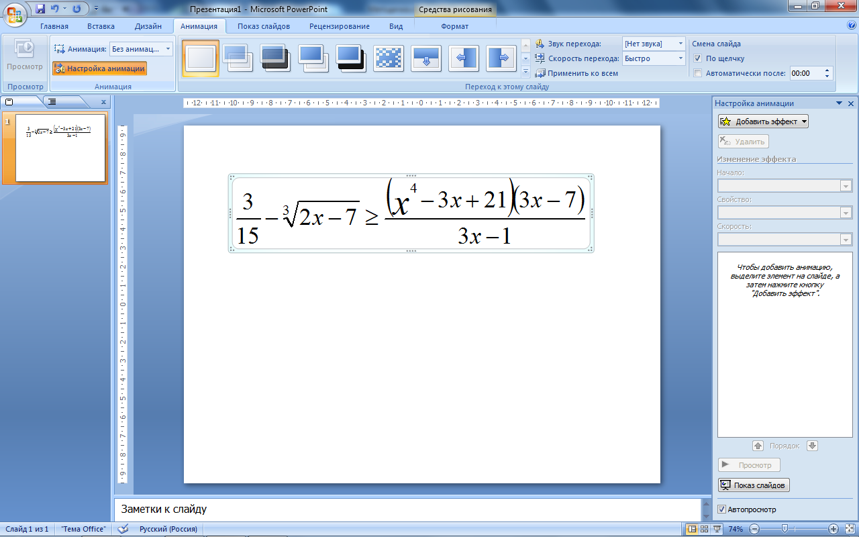859x537 pixels.
Task: Click the Русский (Россия) language indicator
Action: [168, 529]
